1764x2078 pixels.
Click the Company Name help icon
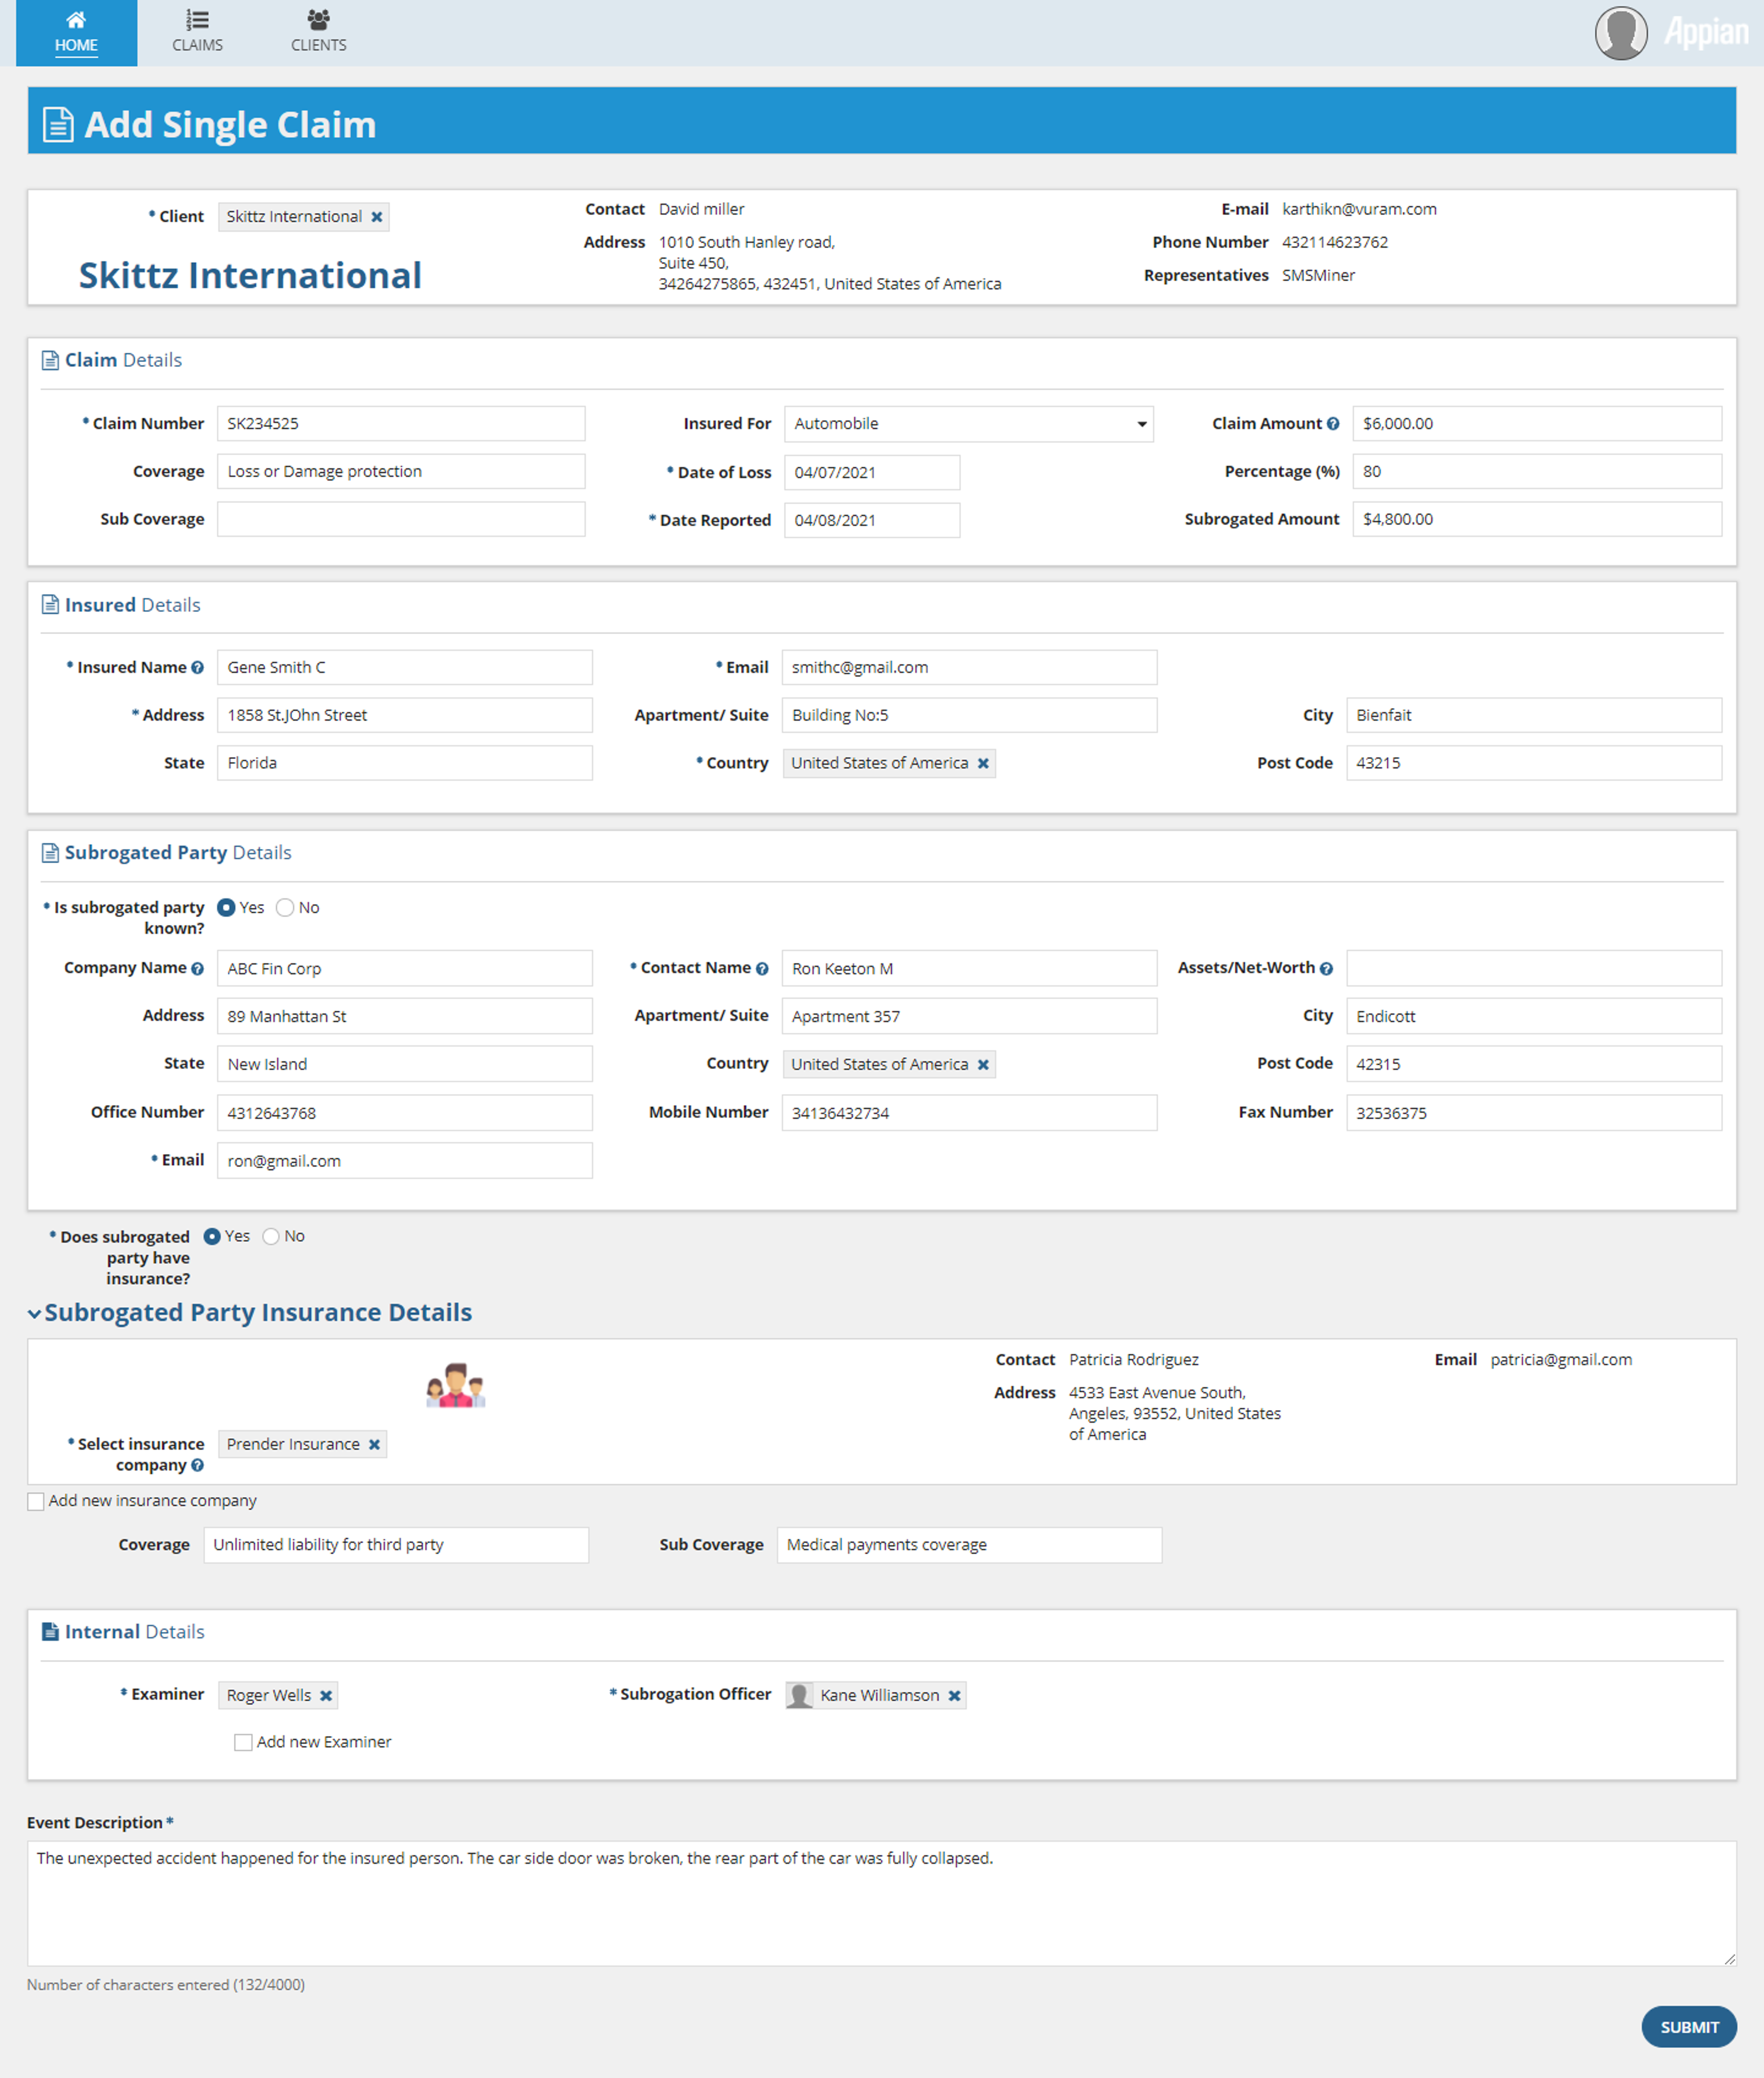(x=197, y=969)
